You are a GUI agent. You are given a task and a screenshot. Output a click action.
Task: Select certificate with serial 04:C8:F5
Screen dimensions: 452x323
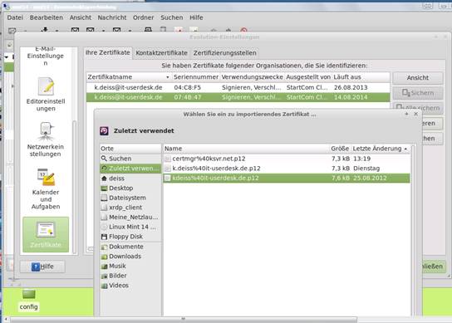coord(238,87)
